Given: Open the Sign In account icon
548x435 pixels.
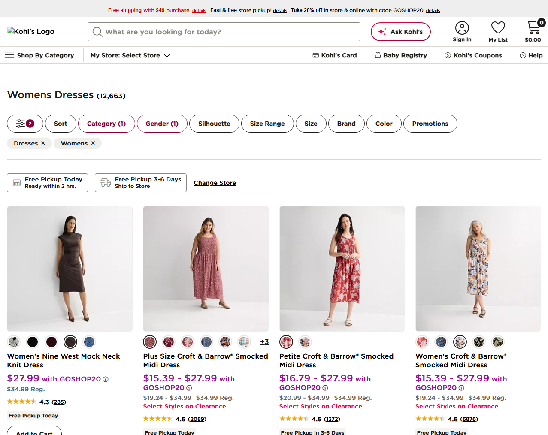Looking at the screenshot, I should (462, 32).
